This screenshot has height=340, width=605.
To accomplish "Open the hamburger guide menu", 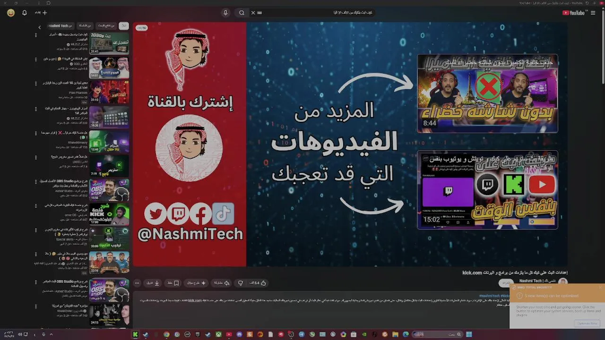I will click(x=593, y=13).
